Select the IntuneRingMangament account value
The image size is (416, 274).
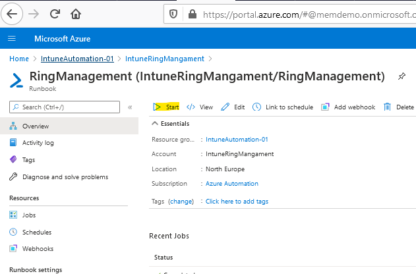239,154
